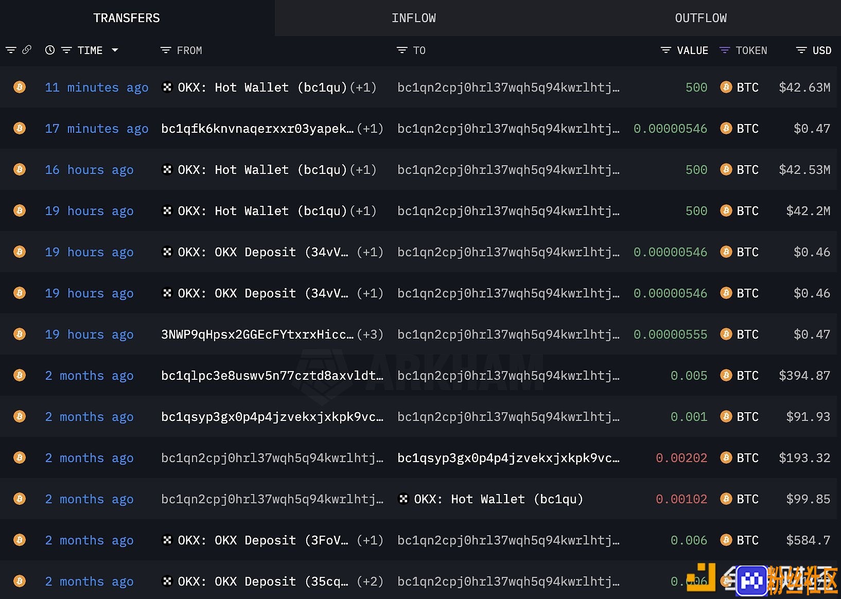Viewport: 841px width, 599px height.
Task: Open the sender address bc1qfk6knvnaqerxxr03yapek...
Action: [257, 129]
